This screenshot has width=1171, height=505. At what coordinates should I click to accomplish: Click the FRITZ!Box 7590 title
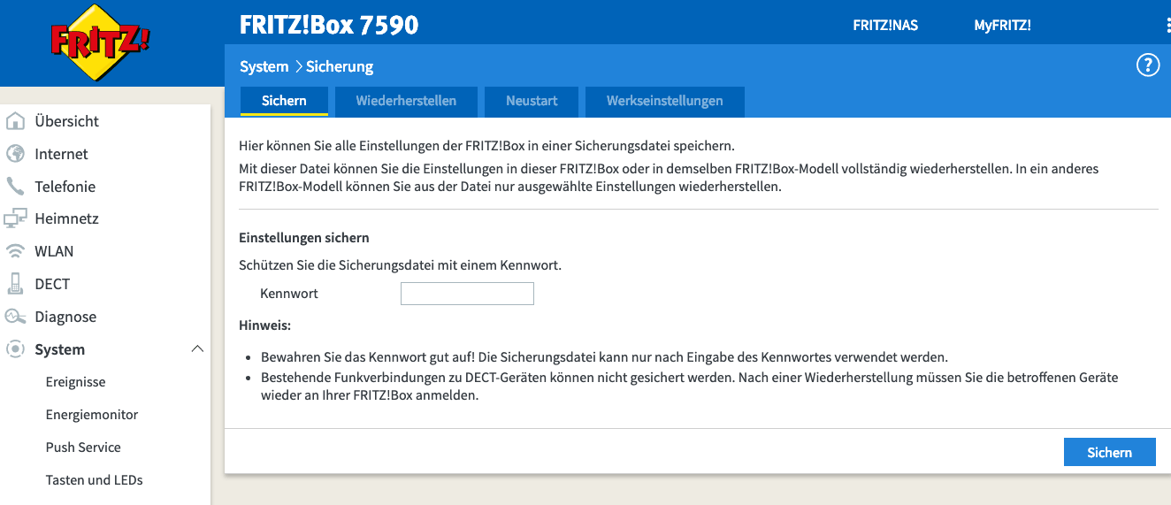point(329,25)
